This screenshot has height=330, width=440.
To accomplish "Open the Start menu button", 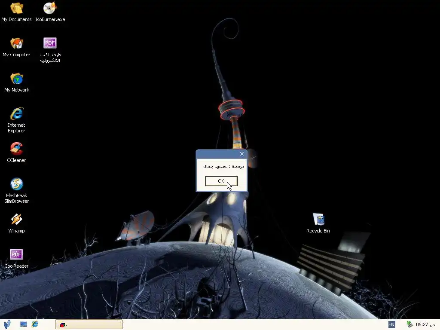I will pyautogui.click(x=7, y=324).
